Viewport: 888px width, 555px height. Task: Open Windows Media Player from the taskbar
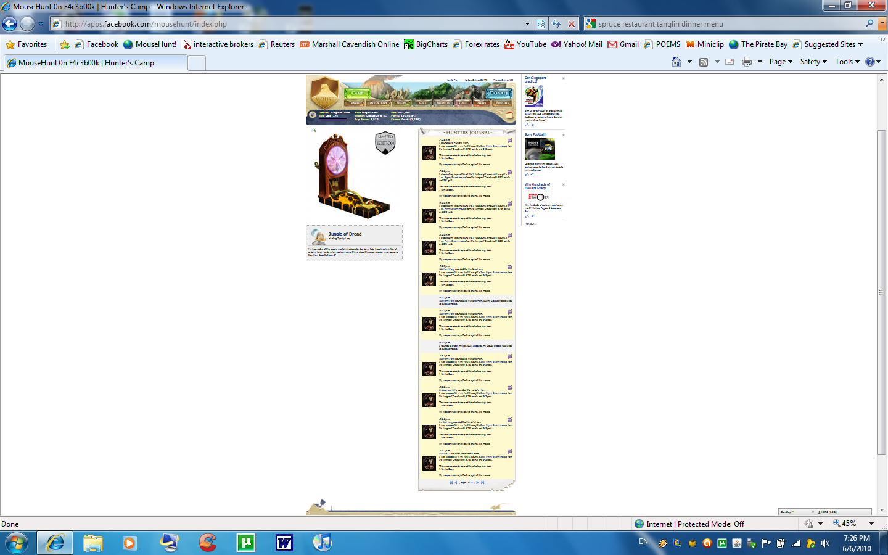point(129,543)
